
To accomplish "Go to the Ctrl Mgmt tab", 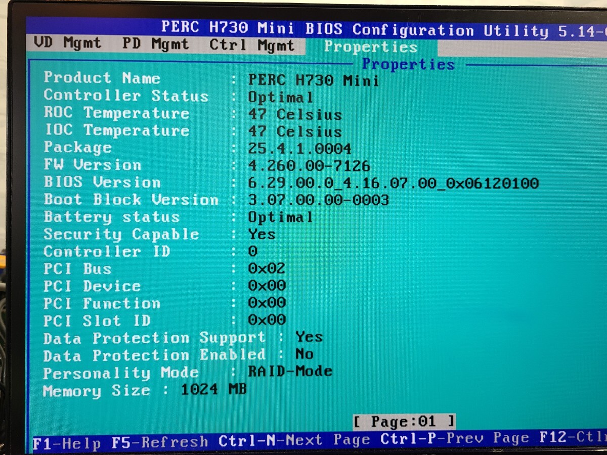I will pos(252,46).
